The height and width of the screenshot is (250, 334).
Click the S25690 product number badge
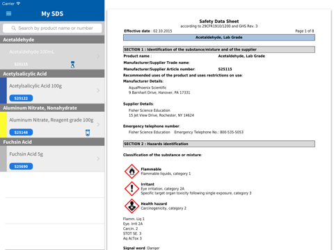[21, 167]
